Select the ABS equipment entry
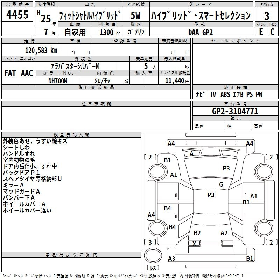 pyautogui.click(x=225, y=94)
